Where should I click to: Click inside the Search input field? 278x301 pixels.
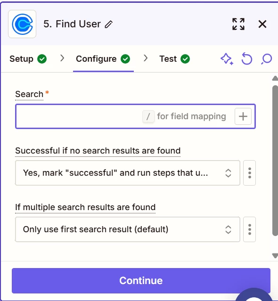click(79, 116)
